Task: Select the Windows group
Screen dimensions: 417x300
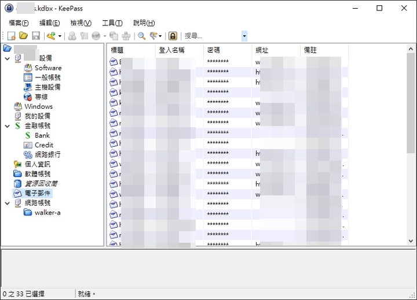Action: tap(39, 106)
